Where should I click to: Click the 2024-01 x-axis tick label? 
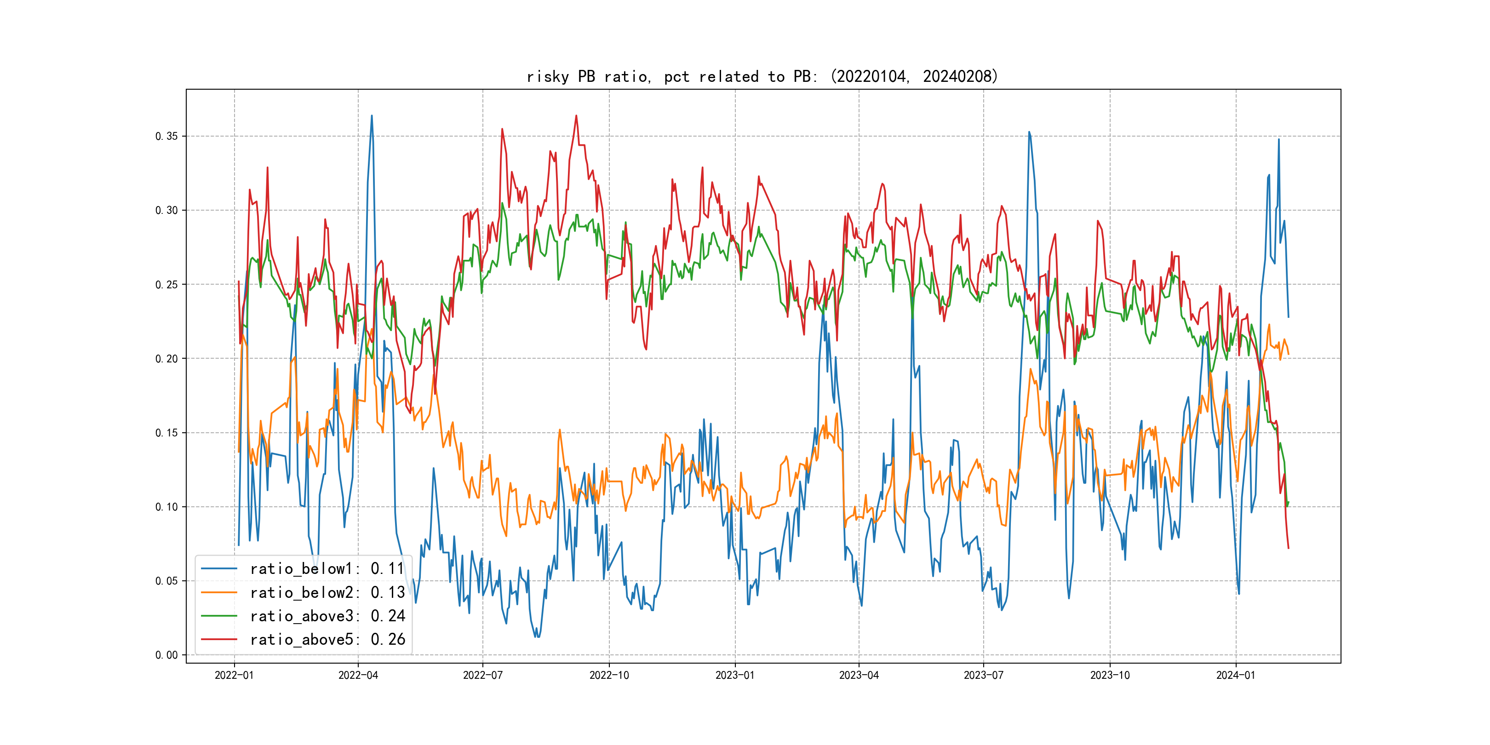click(x=1236, y=675)
